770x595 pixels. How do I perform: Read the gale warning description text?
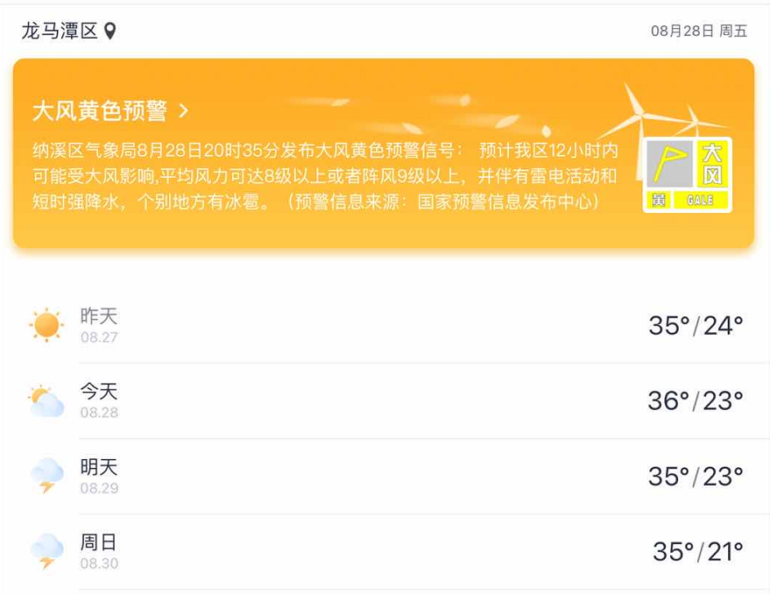324,176
